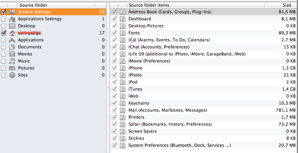Click the Pictures camera icon

[x=12, y=68]
